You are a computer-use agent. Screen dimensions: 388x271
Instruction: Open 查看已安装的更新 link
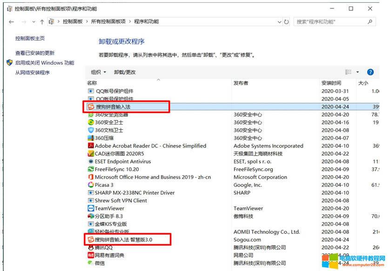pyautogui.click(x=35, y=53)
